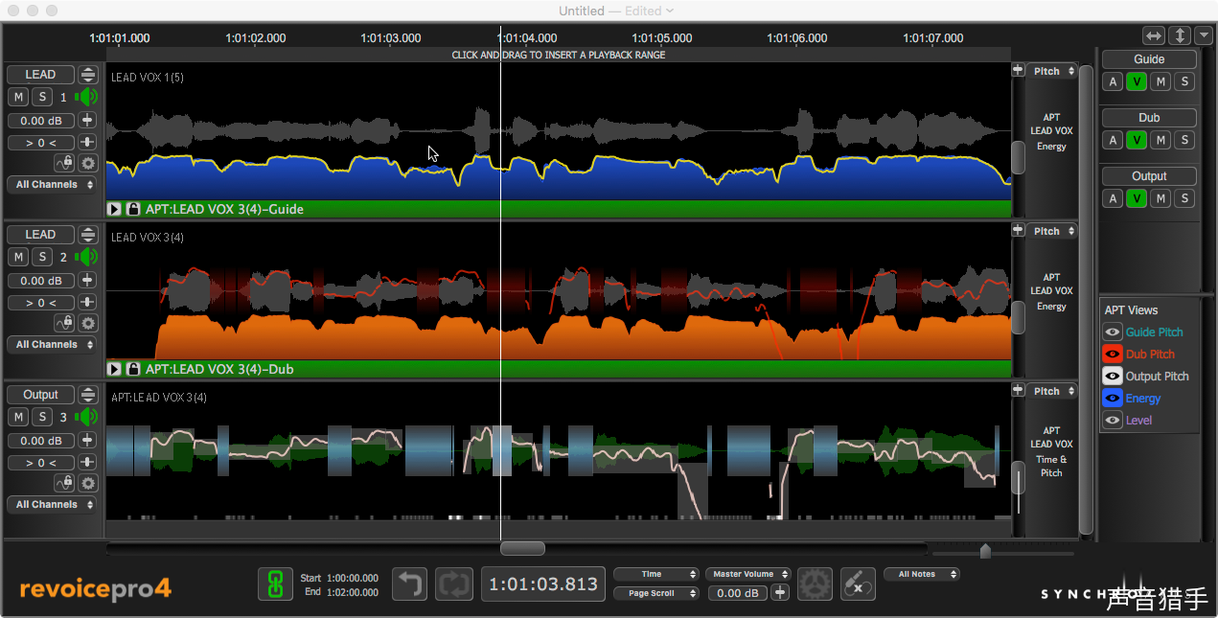This screenshot has height=618, width=1218.
Task: Toggle Output Pitch visibility eye
Action: tap(1113, 377)
